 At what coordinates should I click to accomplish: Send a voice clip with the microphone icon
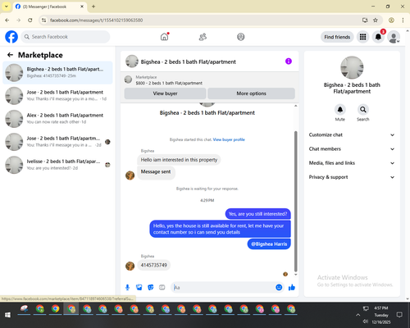point(127,287)
